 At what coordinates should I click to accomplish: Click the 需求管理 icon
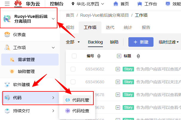(x=12, y=60)
